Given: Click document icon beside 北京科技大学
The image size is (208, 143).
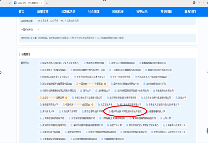Looking at the screenshot, I should (96, 91).
